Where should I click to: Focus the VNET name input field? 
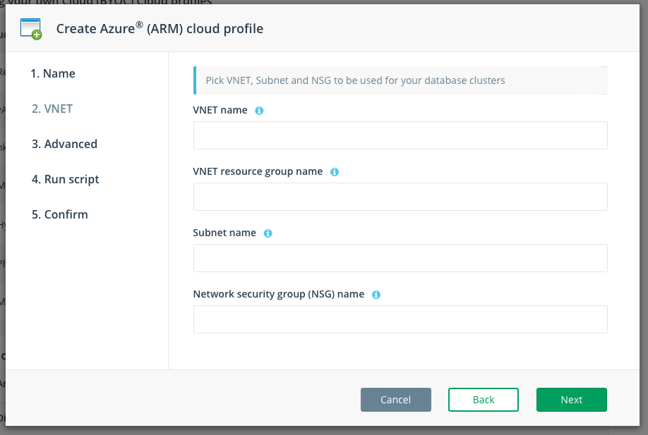(x=400, y=135)
